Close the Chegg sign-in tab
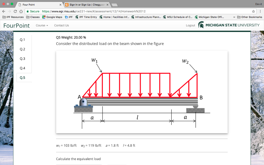The width and height of the screenshot is (264, 165). coord(108,5)
